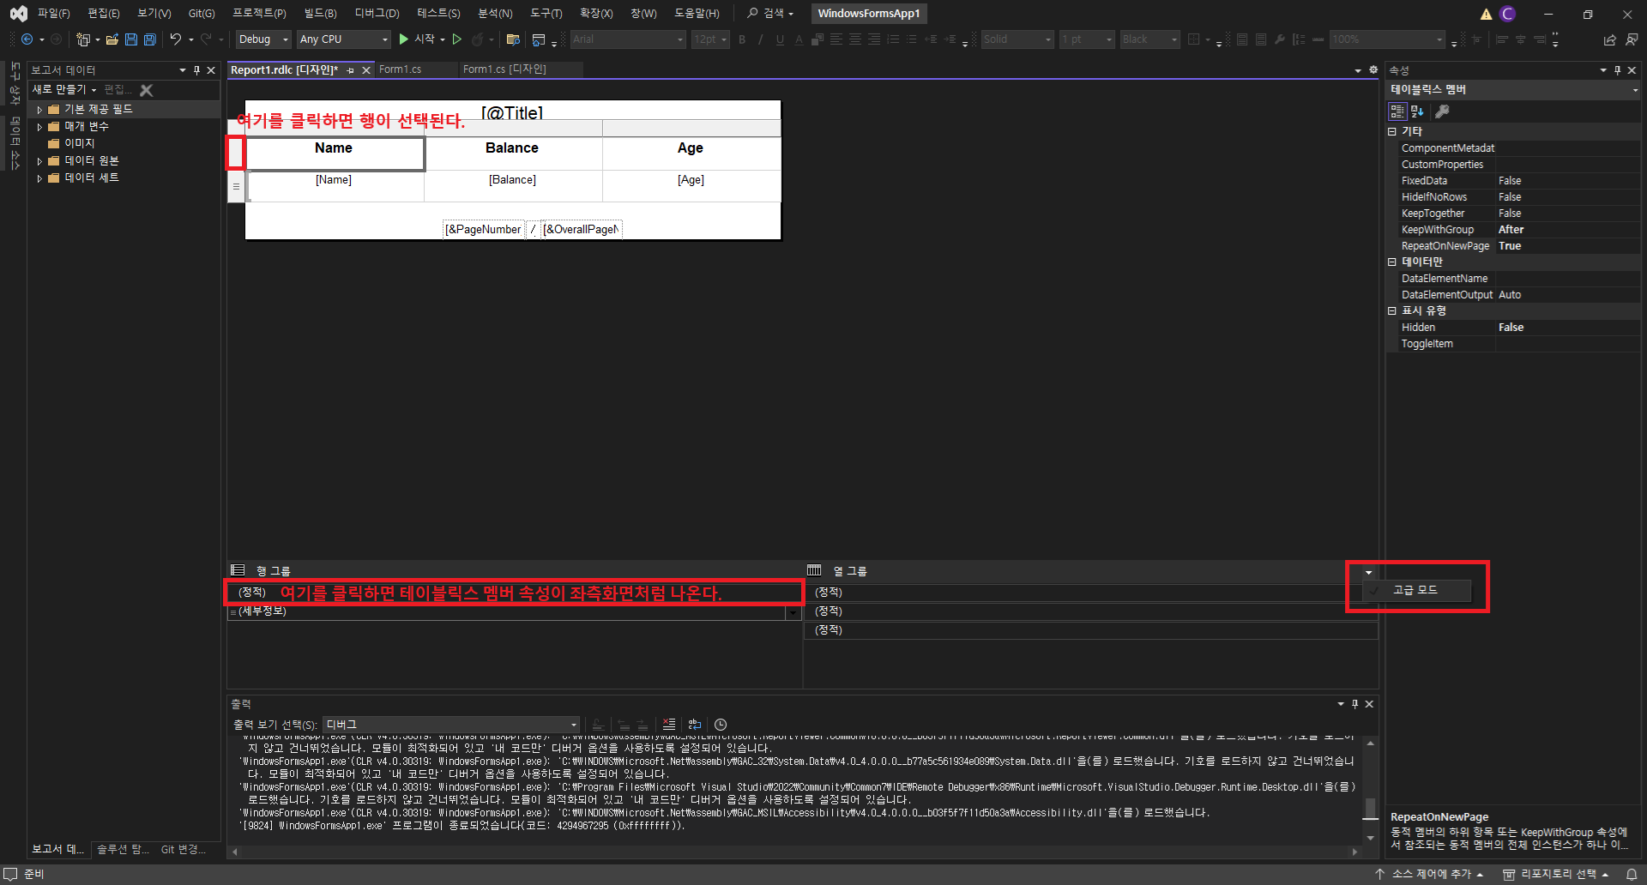Click the Open File folder icon
1647x885 pixels.
point(112,39)
